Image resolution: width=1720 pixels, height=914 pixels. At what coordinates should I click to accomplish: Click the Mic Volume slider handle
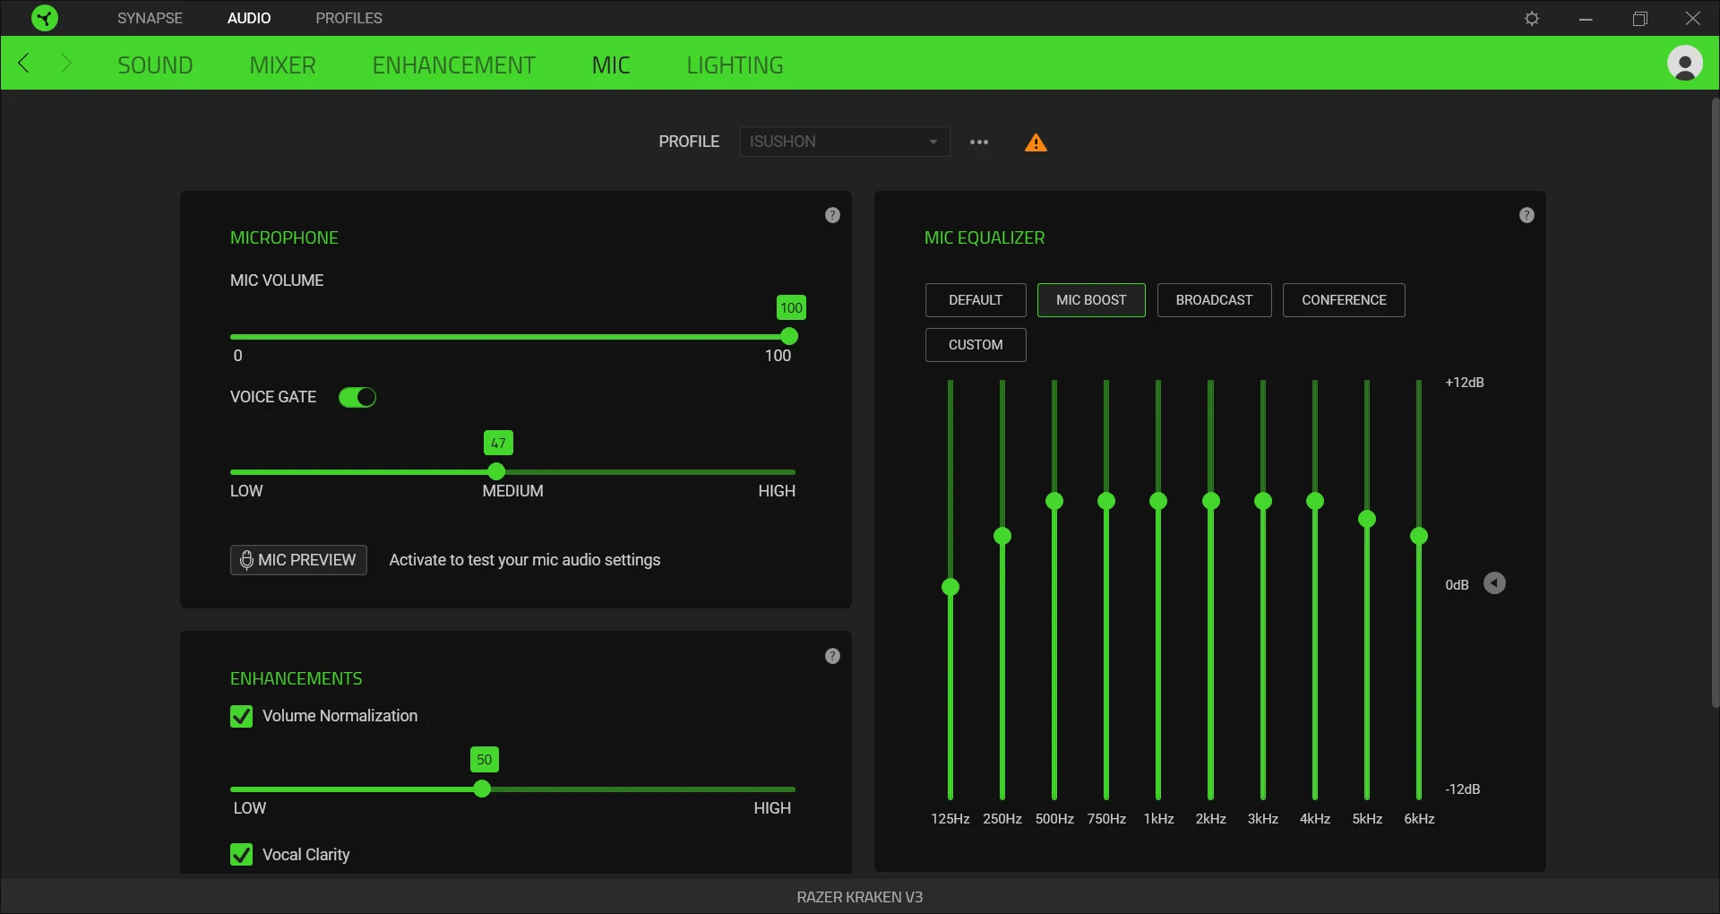pyautogui.click(x=789, y=336)
